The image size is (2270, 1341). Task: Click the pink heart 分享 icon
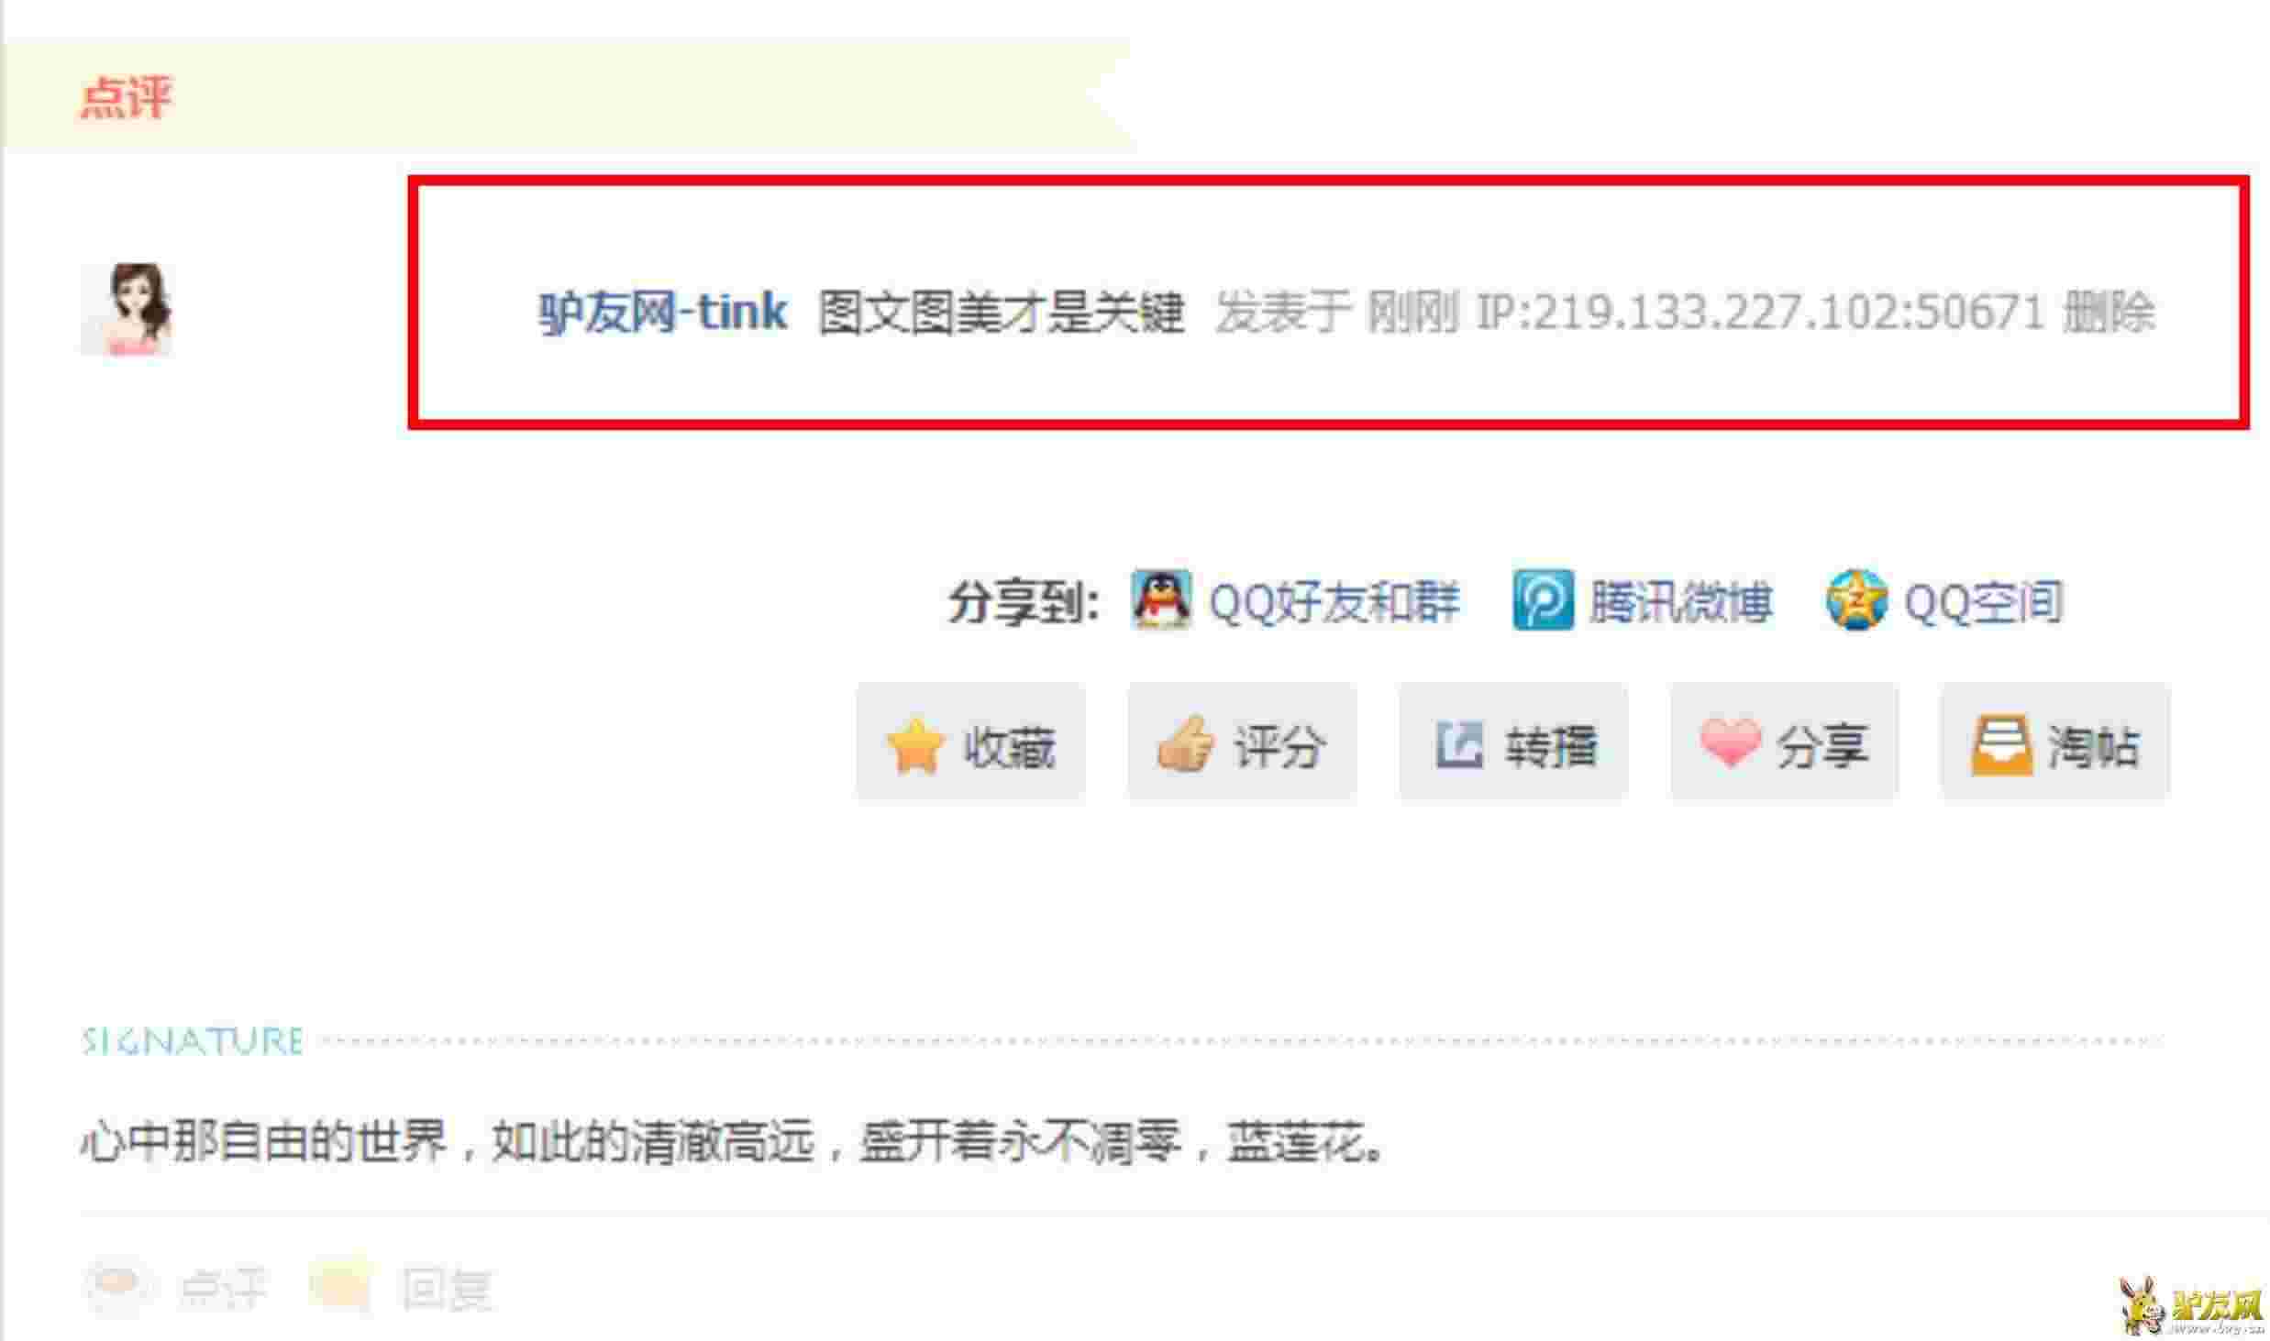tap(1730, 742)
